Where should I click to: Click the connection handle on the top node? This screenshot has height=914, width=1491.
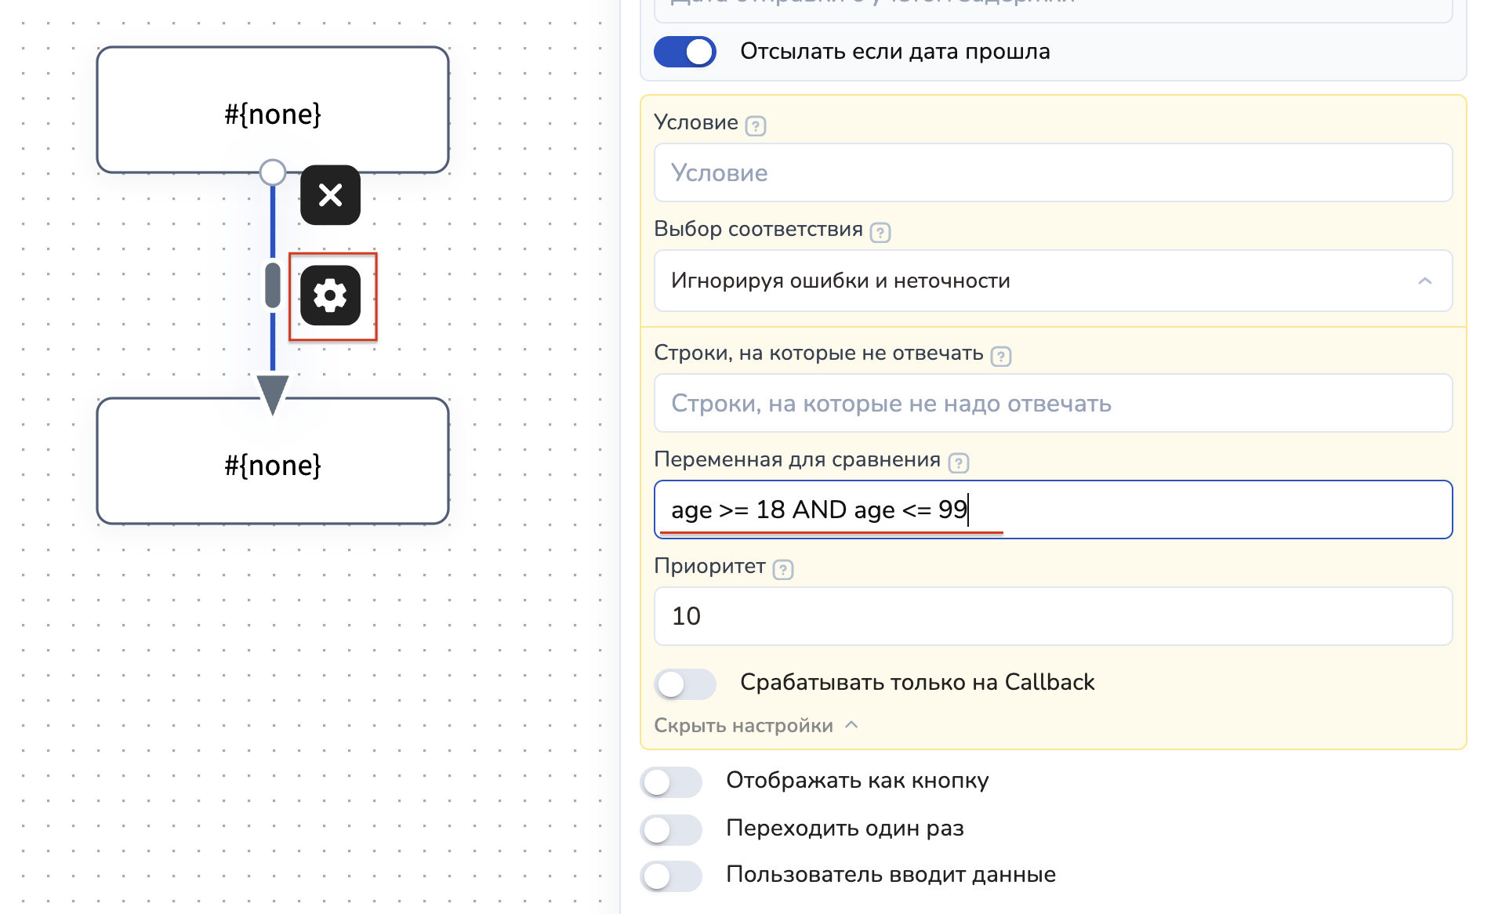[x=273, y=172]
